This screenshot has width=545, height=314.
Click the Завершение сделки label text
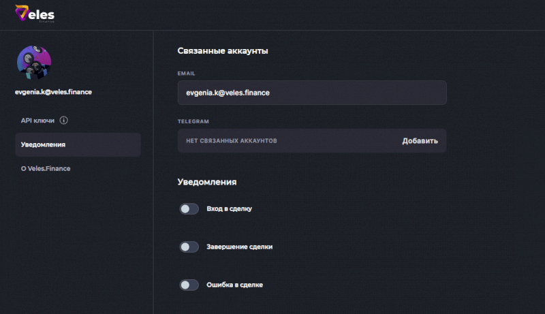(240, 247)
